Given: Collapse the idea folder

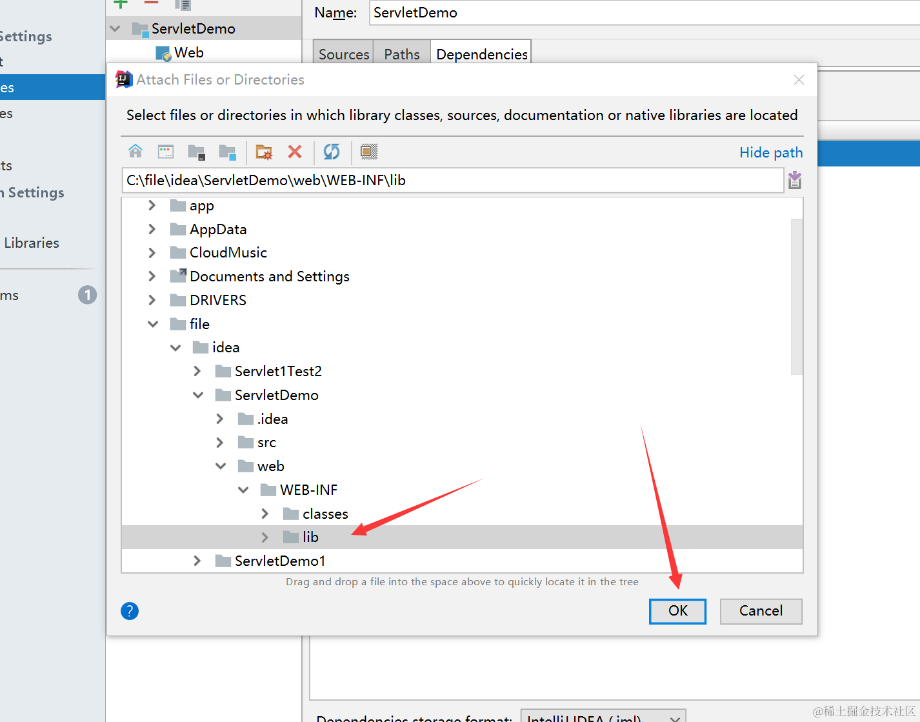Looking at the screenshot, I should pos(175,348).
